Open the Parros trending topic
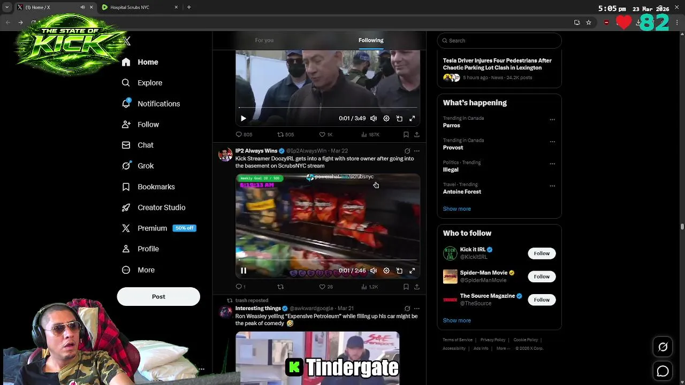Screen dimensions: 685x385 coord(451,125)
